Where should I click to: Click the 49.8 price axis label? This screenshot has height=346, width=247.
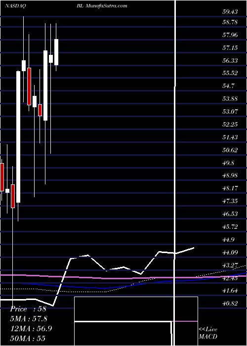[228, 163]
